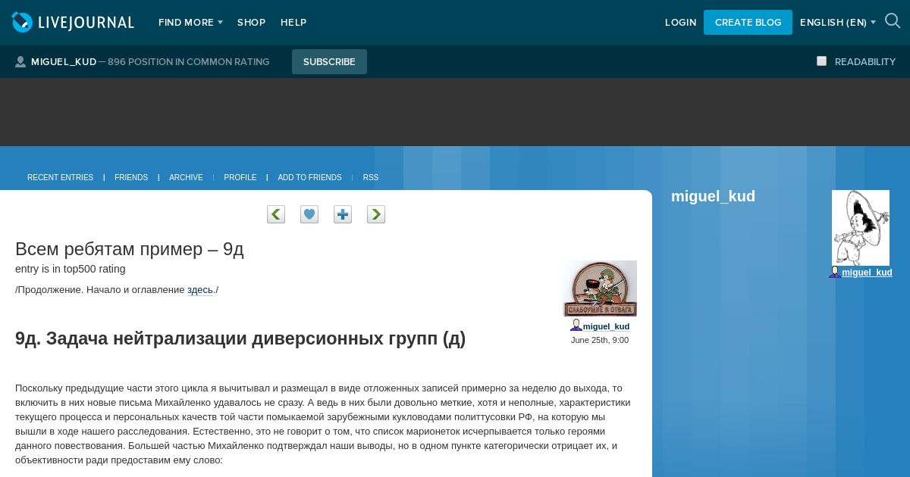Open the search magnifier icon
The height and width of the screenshot is (477, 910).
(x=893, y=21)
